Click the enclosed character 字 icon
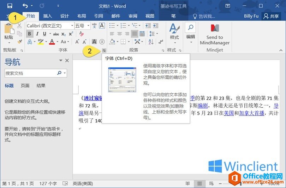The image size is (286, 188). (102, 42)
